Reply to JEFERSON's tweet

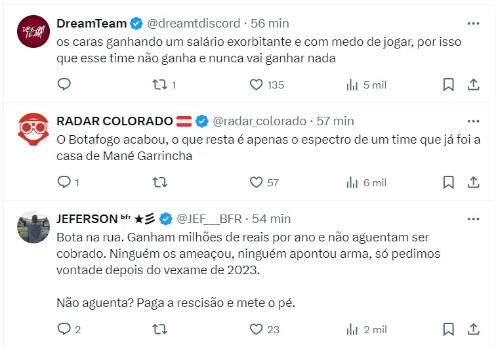tap(64, 329)
